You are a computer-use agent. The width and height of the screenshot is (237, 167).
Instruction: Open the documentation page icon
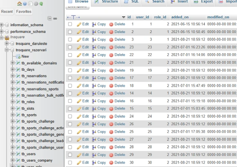30,4
